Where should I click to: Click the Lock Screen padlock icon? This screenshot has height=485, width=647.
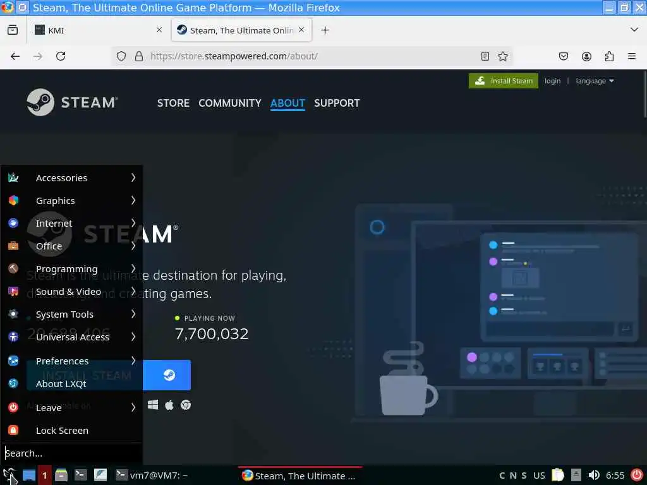(x=13, y=430)
